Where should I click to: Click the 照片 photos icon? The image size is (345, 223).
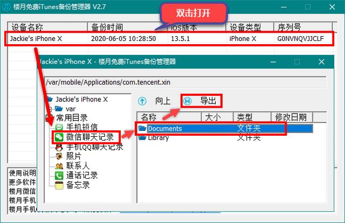pyautogui.click(x=59, y=156)
